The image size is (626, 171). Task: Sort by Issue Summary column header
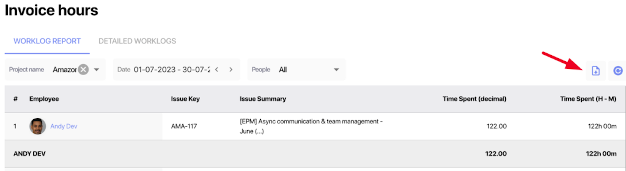263,99
